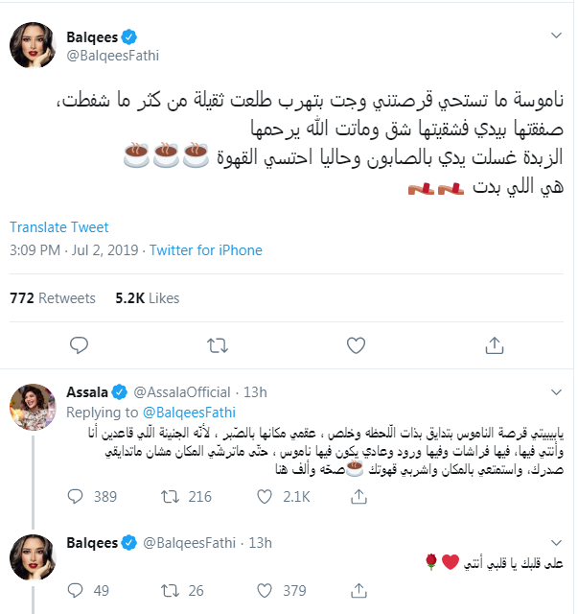This screenshot has width=578, height=614.
Task: Open the chevron on Balqees's reply
Action: click(556, 543)
